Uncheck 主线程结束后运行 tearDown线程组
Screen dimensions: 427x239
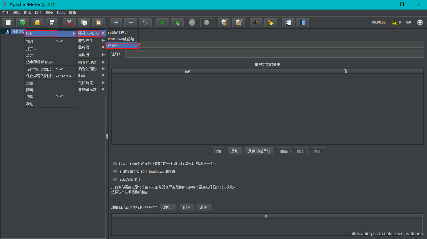click(115, 171)
